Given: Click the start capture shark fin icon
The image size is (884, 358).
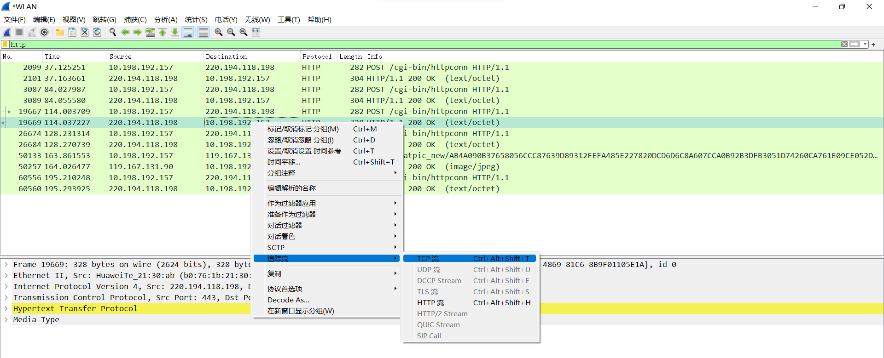Looking at the screenshot, I should [x=7, y=32].
